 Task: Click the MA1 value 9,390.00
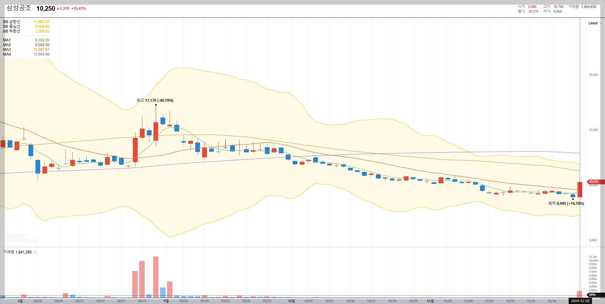coord(42,40)
